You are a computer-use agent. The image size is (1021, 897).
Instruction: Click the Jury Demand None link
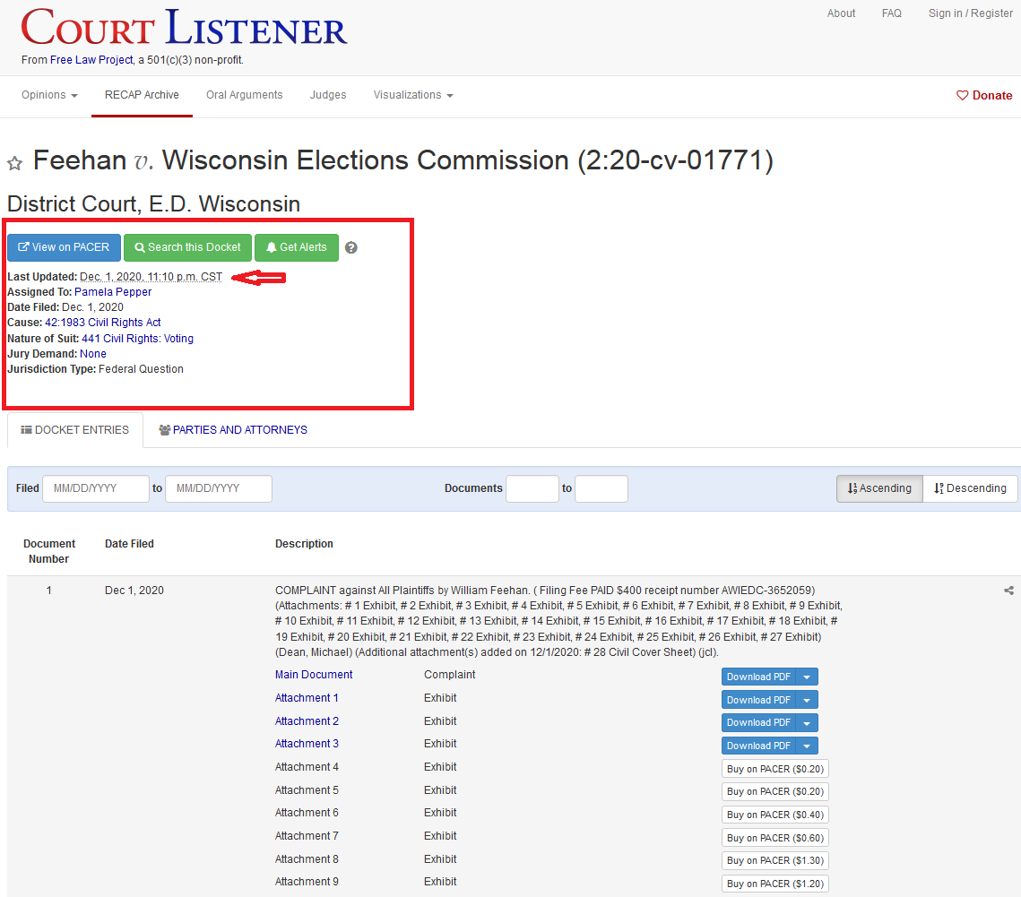point(93,353)
